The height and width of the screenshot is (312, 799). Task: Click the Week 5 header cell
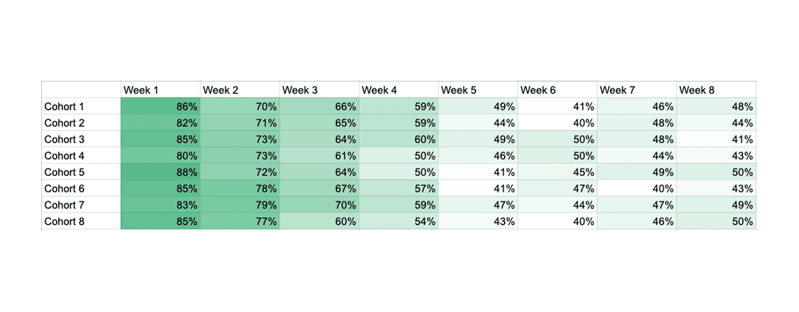(x=478, y=90)
